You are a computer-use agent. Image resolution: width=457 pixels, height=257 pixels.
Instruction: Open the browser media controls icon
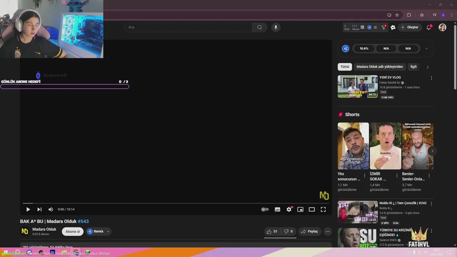coord(435,15)
